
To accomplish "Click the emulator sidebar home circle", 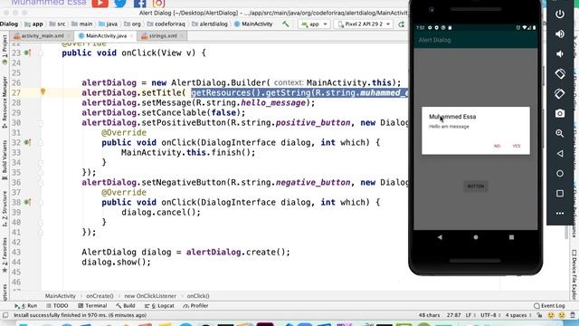I will [x=560, y=173].
